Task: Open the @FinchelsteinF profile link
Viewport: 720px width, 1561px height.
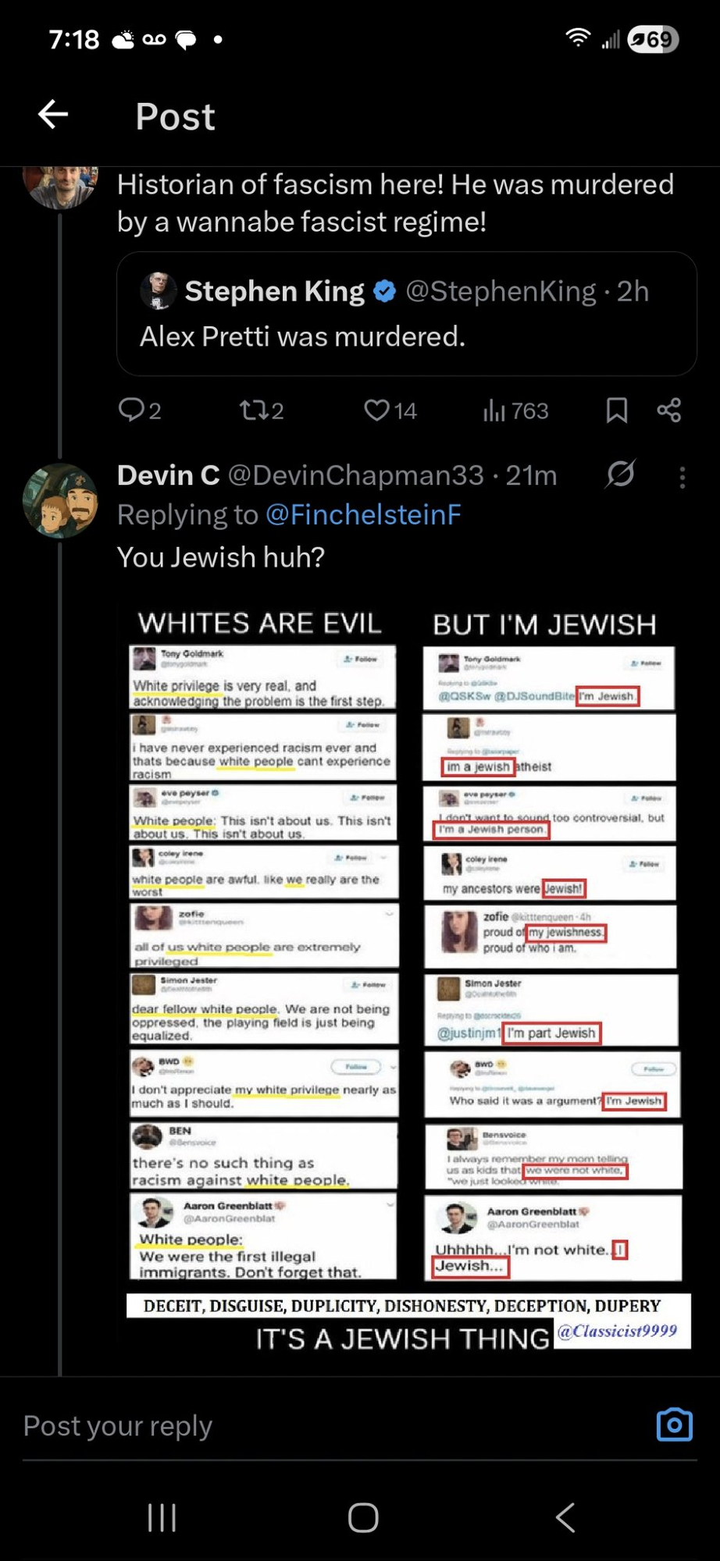Action: click(363, 515)
